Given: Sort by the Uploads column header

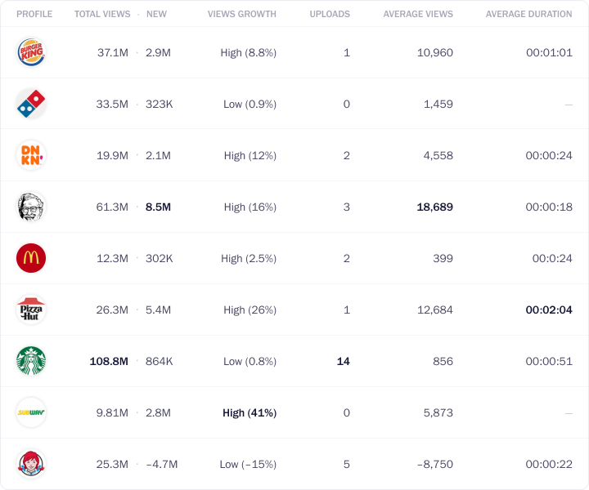Looking at the screenshot, I should click(x=330, y=14).
